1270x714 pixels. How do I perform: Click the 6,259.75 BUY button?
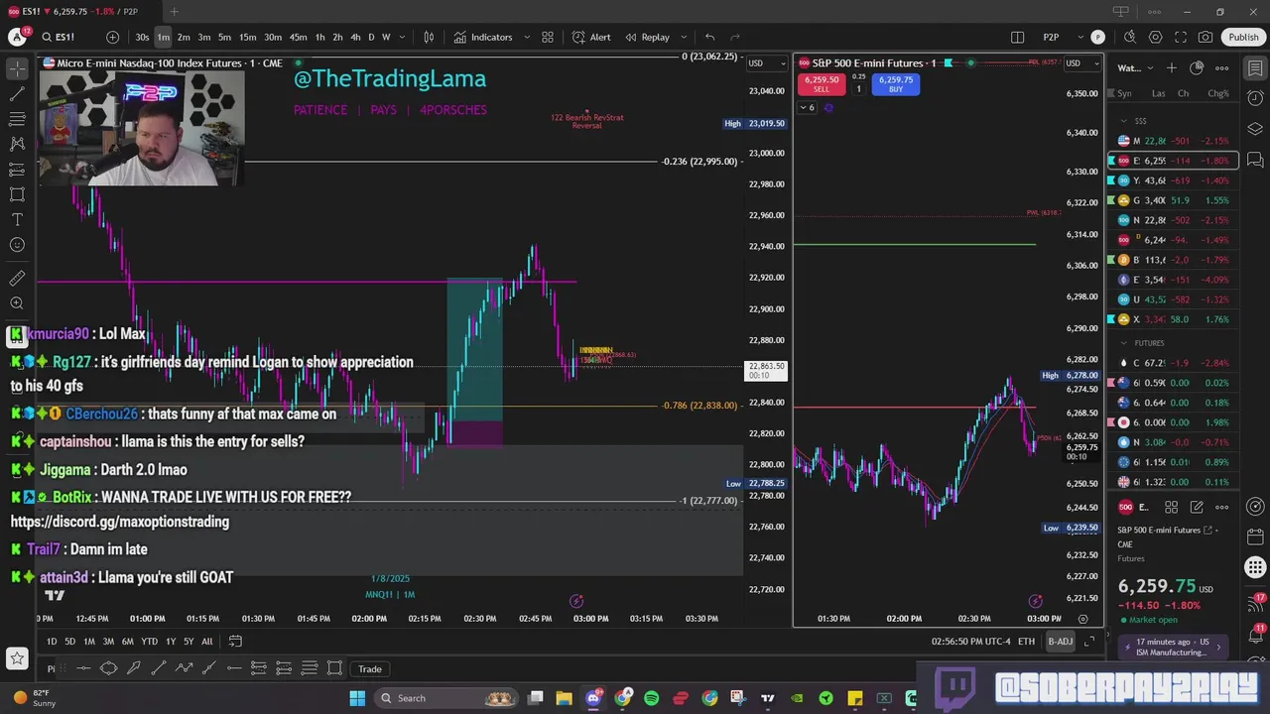pyautogui.click(x=896, y=84)
